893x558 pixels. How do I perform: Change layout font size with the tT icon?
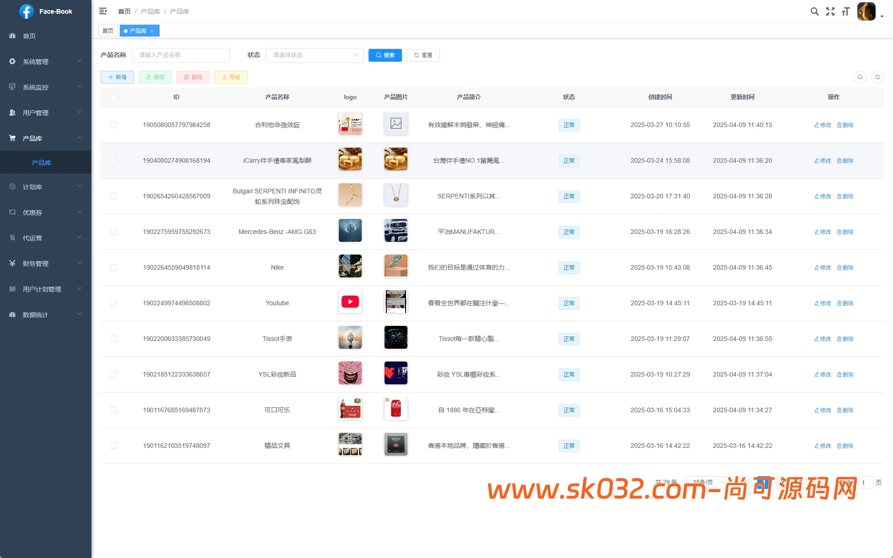(x=845, y=11)
